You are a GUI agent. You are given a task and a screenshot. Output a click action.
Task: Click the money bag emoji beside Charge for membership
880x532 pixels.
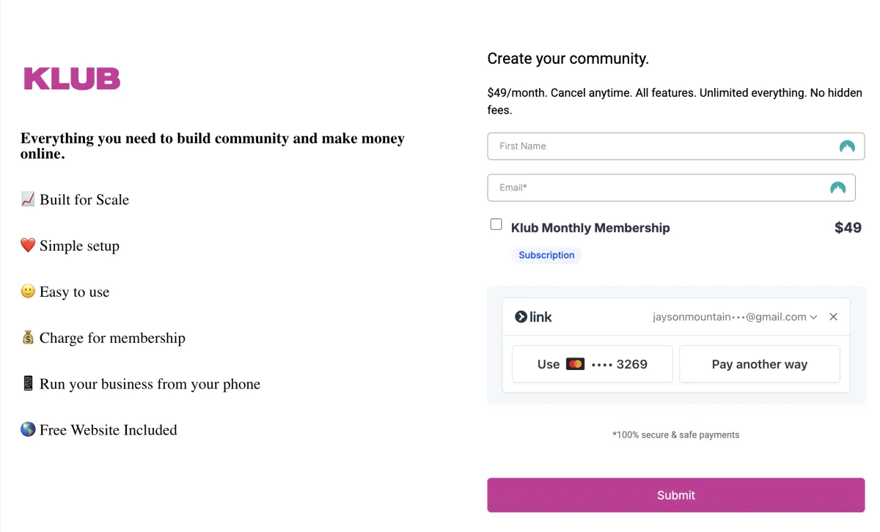[x=28, y=338]
